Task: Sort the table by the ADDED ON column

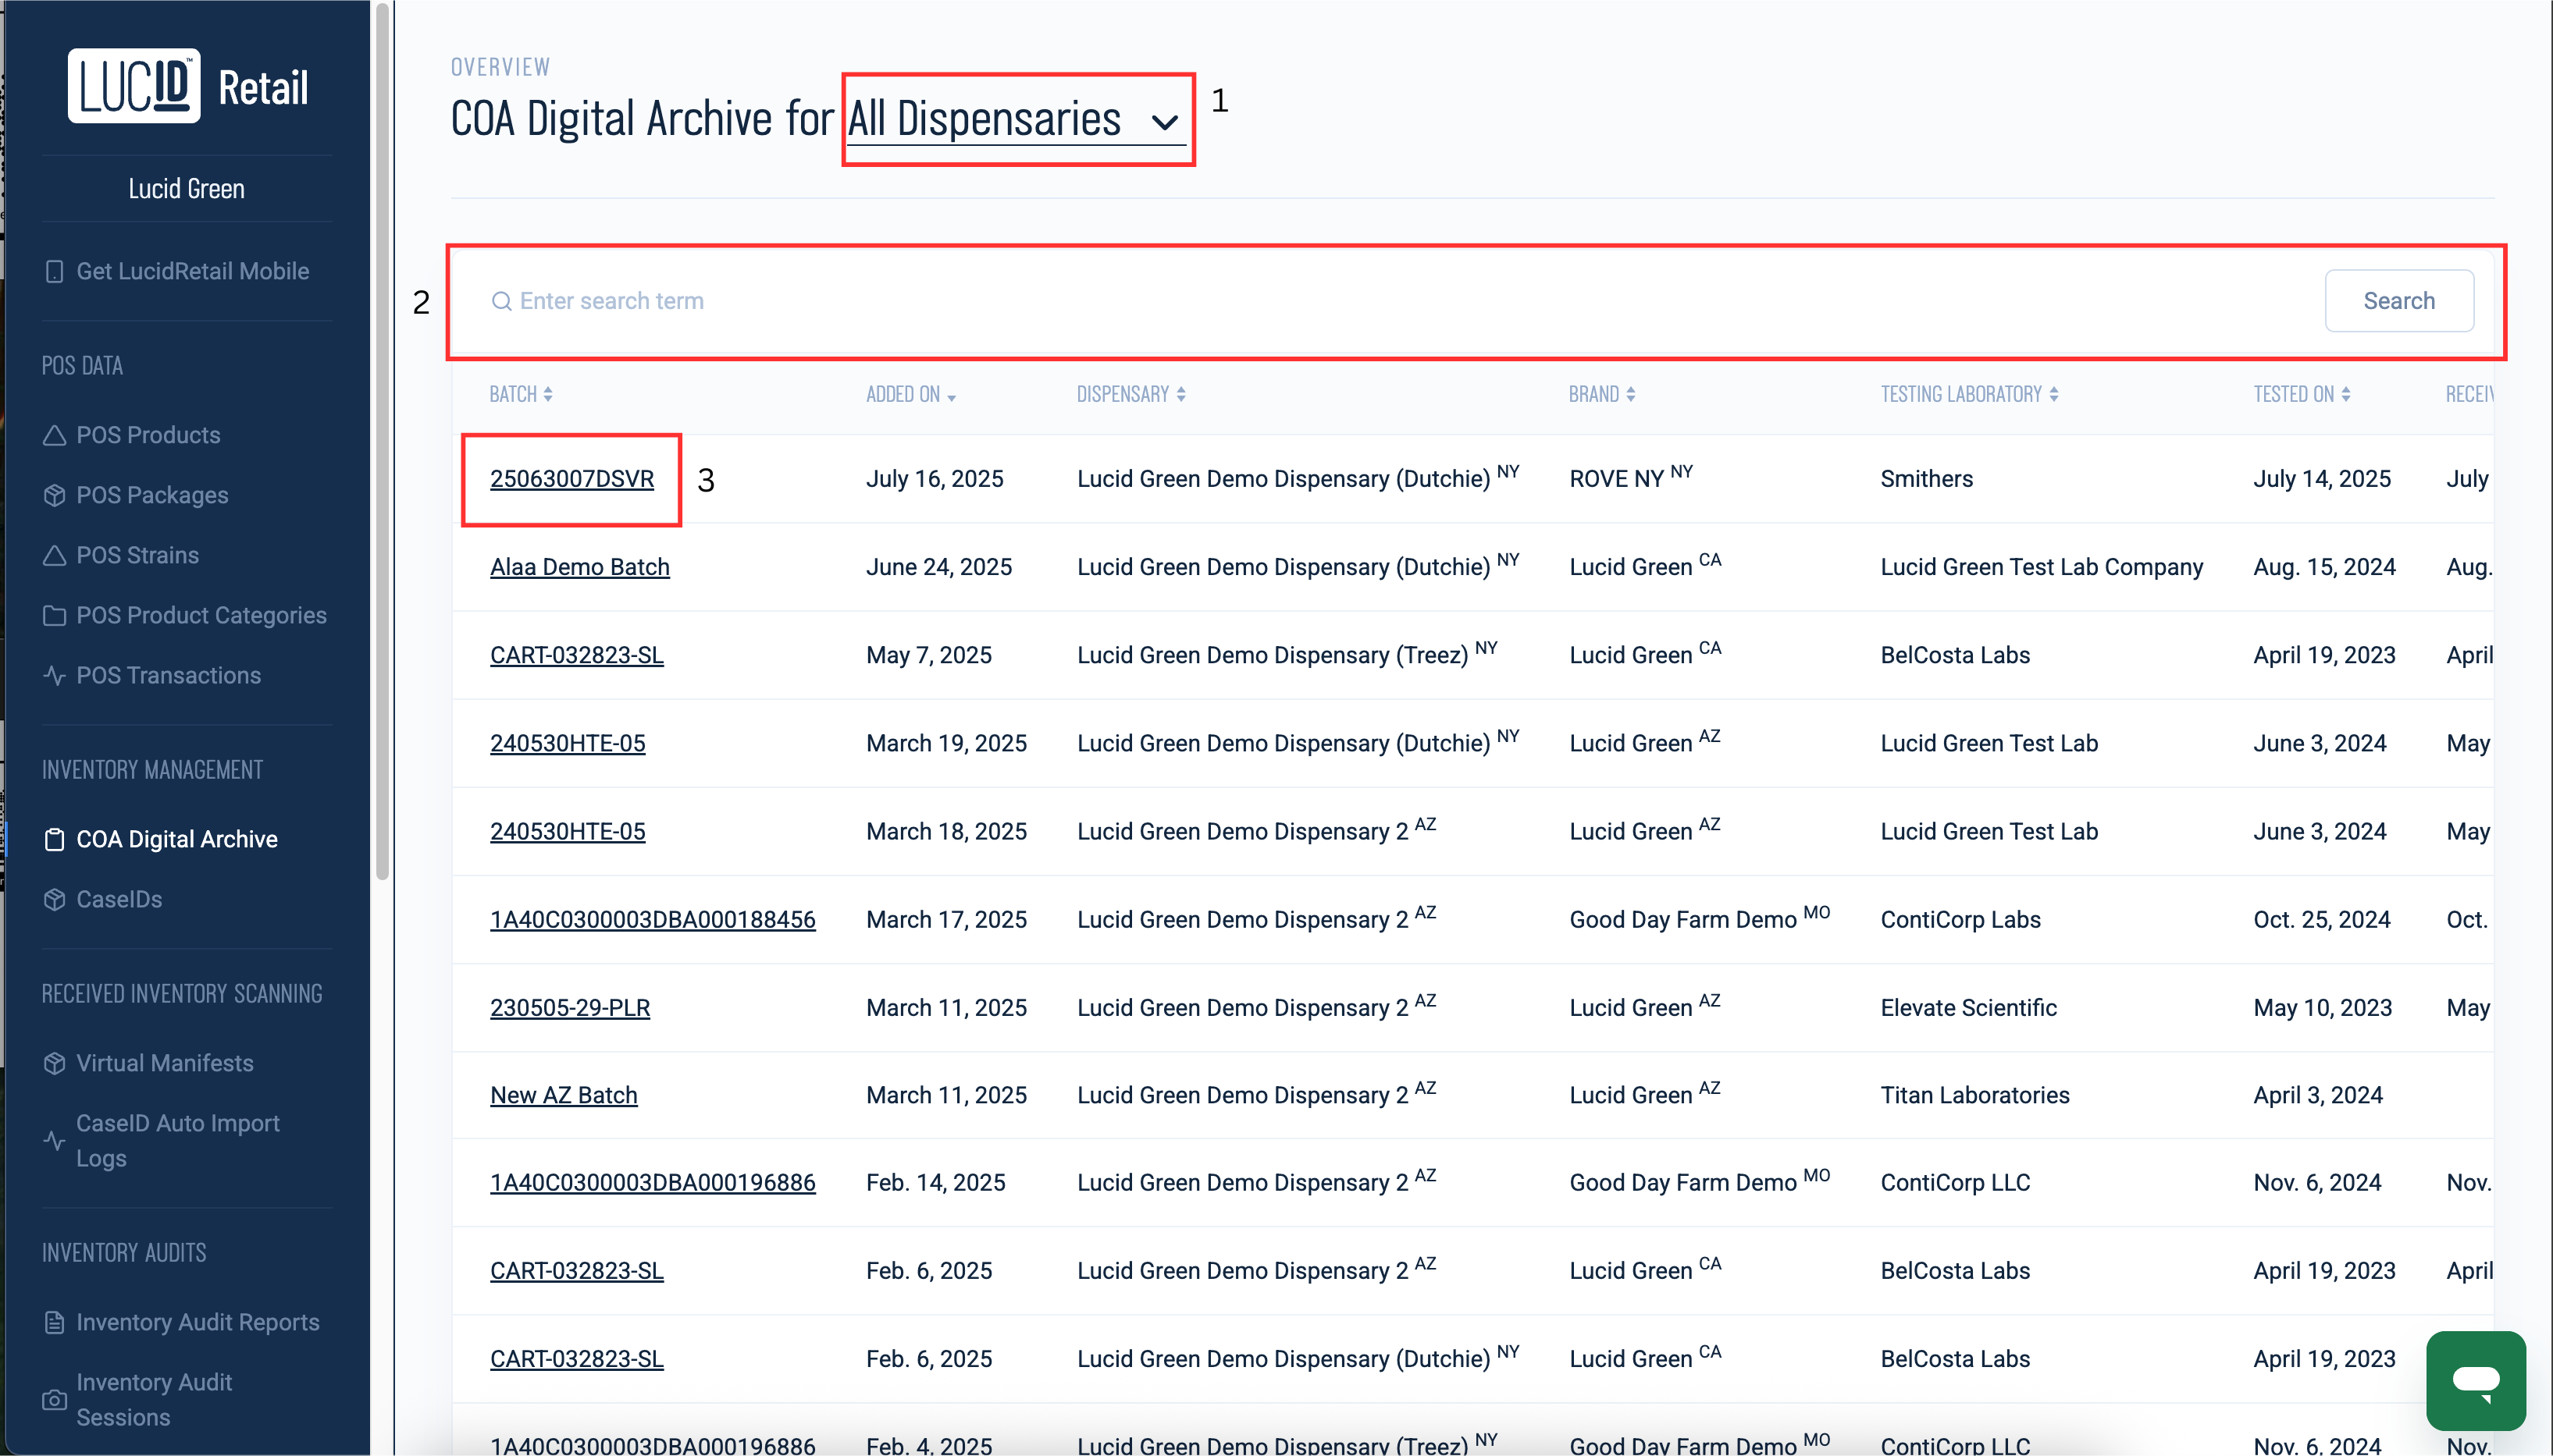Action: 910,394
